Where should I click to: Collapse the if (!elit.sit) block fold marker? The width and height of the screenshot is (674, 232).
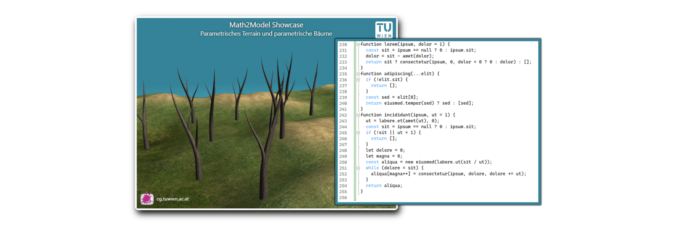coord(358,80)
